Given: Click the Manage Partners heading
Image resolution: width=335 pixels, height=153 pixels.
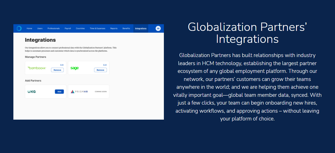Looking at the screenshot, I should pyautogui.click(x=35, y=57).
